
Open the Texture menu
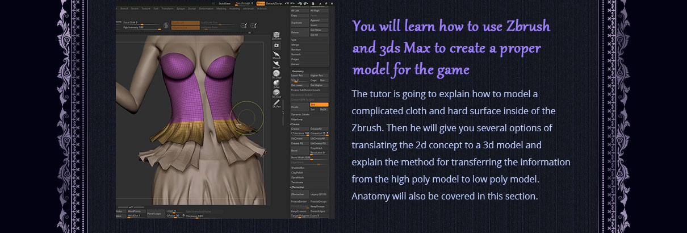(x=146, y=9)
